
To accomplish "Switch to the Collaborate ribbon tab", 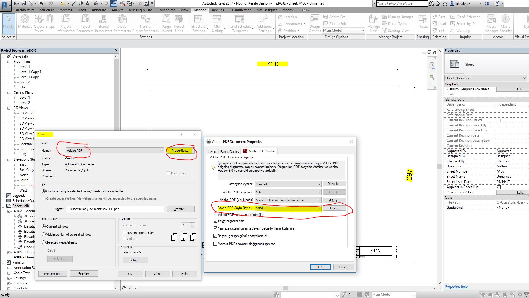I will (166, 10).
